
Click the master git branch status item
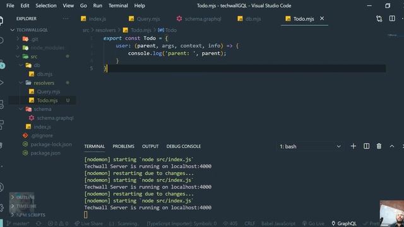point(18,223)
